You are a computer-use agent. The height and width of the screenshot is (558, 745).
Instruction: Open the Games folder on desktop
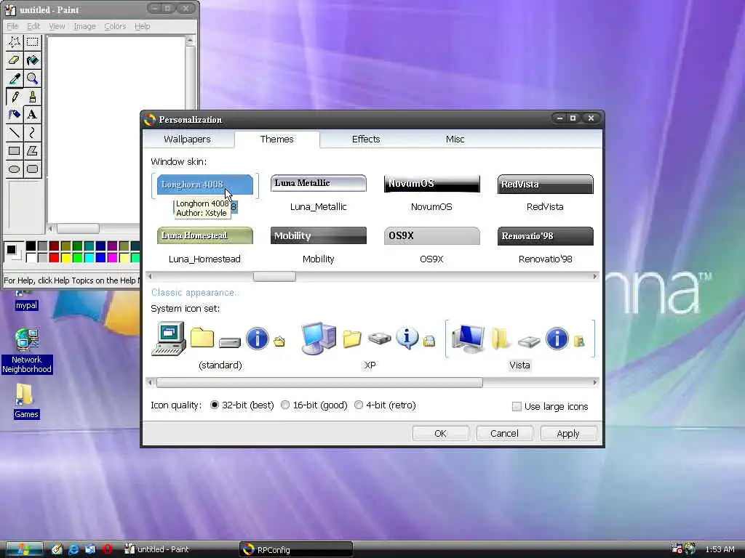point(26,401)
